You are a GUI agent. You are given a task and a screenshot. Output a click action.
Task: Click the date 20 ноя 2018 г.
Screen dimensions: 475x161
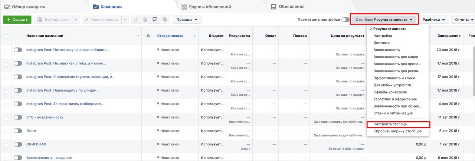point(449,50)
